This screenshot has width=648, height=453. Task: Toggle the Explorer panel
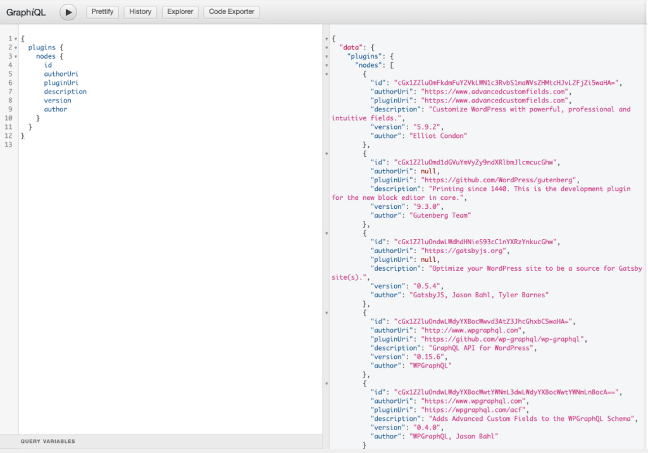click(x=180, y=12)
